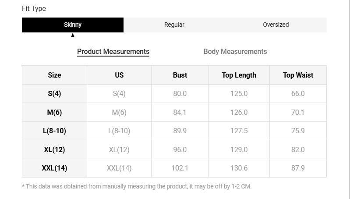This screenshot has width=350, height=199.
Task: Select the Skinny fit type
Action: click(x=73, y=25)
